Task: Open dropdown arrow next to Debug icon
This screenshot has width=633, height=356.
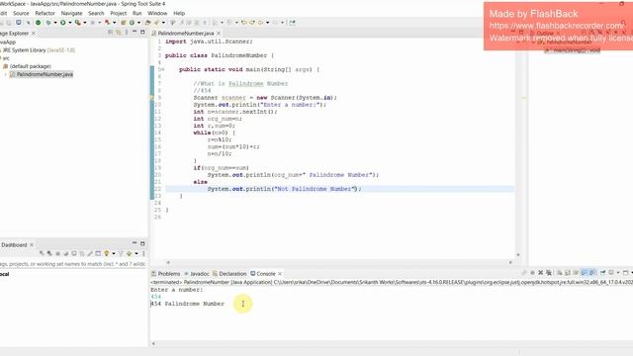Action: (55, 23)
